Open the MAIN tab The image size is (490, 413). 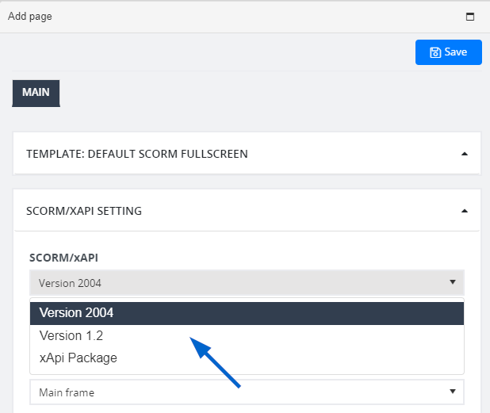coord(36,93)
